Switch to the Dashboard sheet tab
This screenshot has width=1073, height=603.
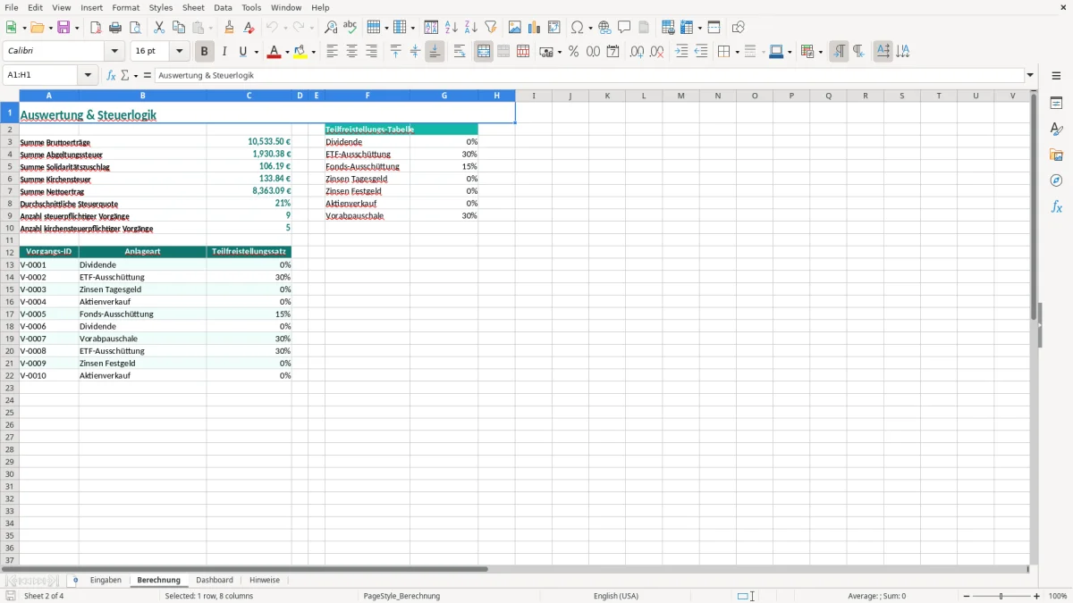point(215,581)
